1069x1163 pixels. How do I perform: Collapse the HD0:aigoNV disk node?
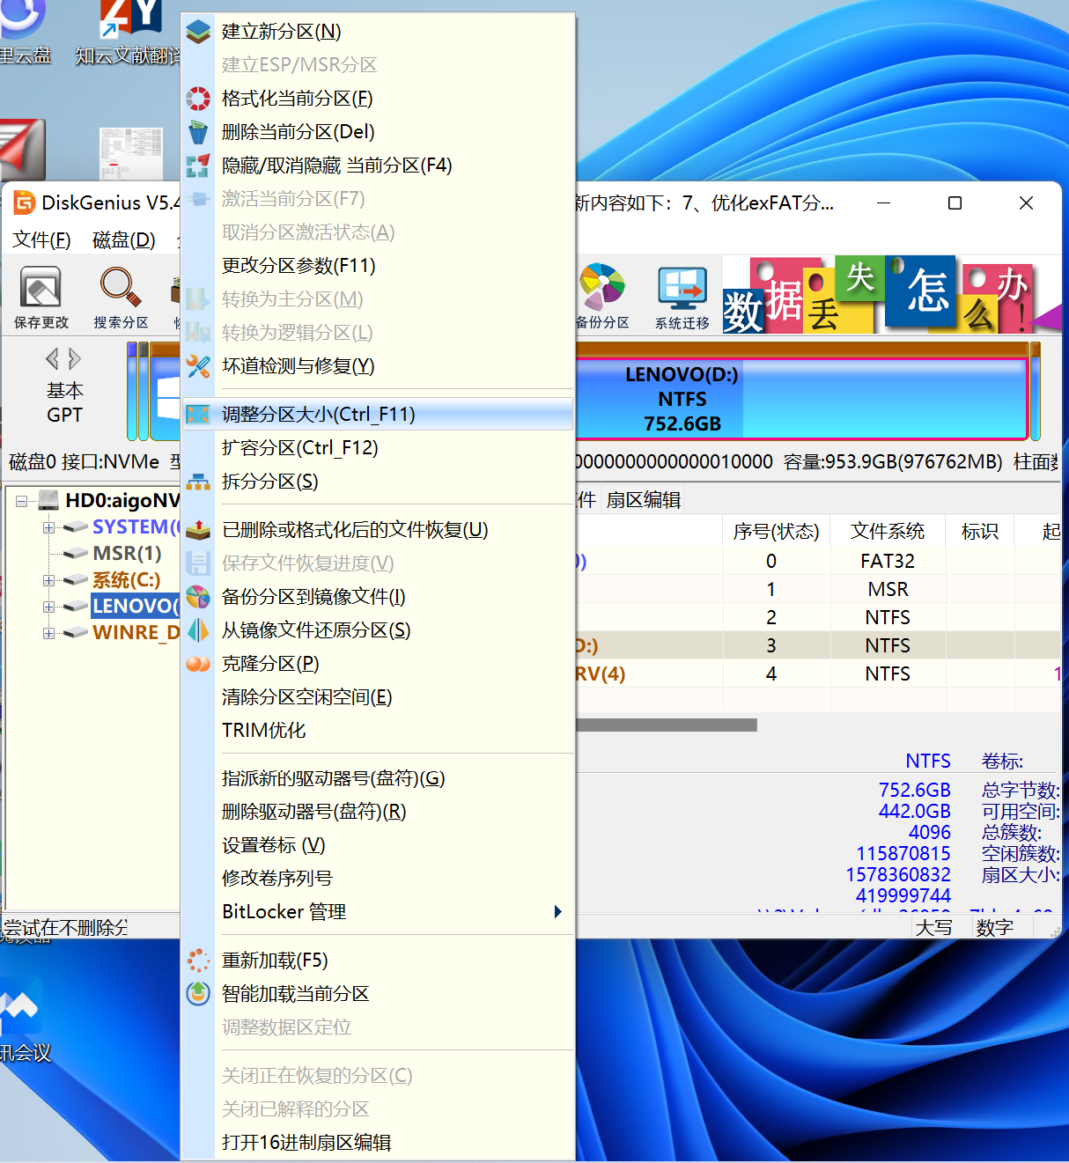[x=22, y=501]
